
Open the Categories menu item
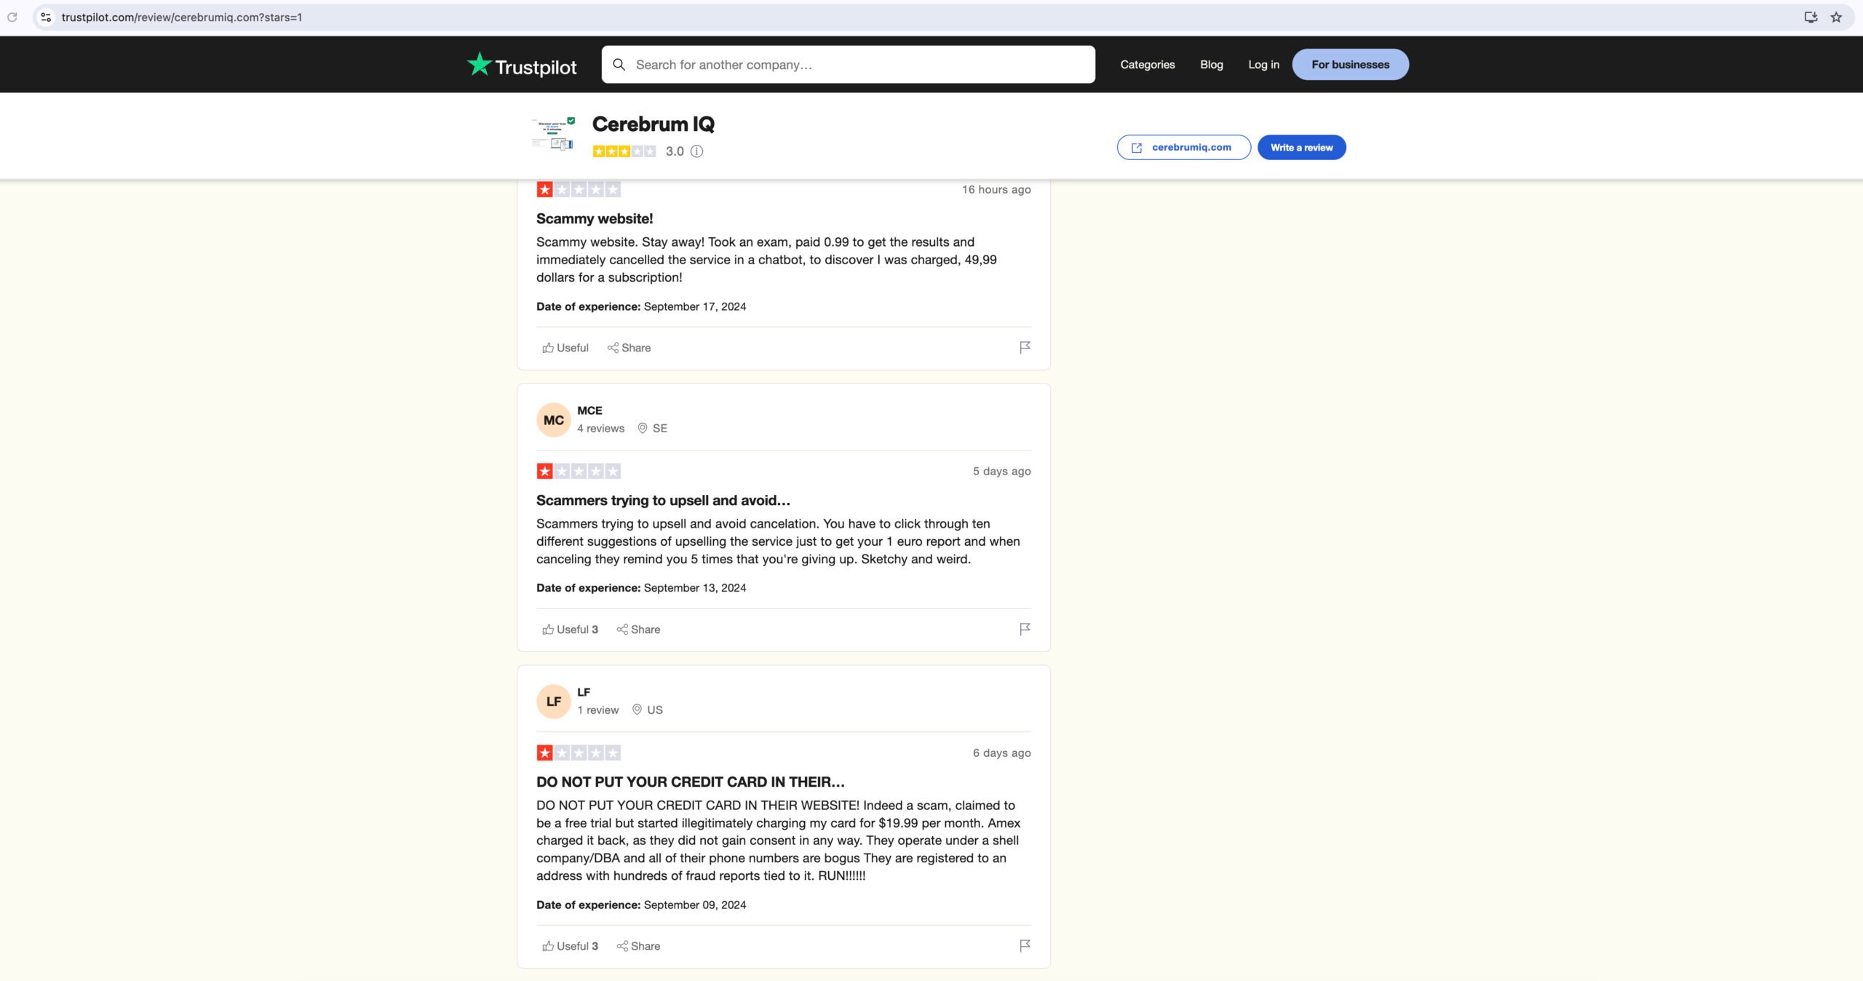[x=1147, y=64]
